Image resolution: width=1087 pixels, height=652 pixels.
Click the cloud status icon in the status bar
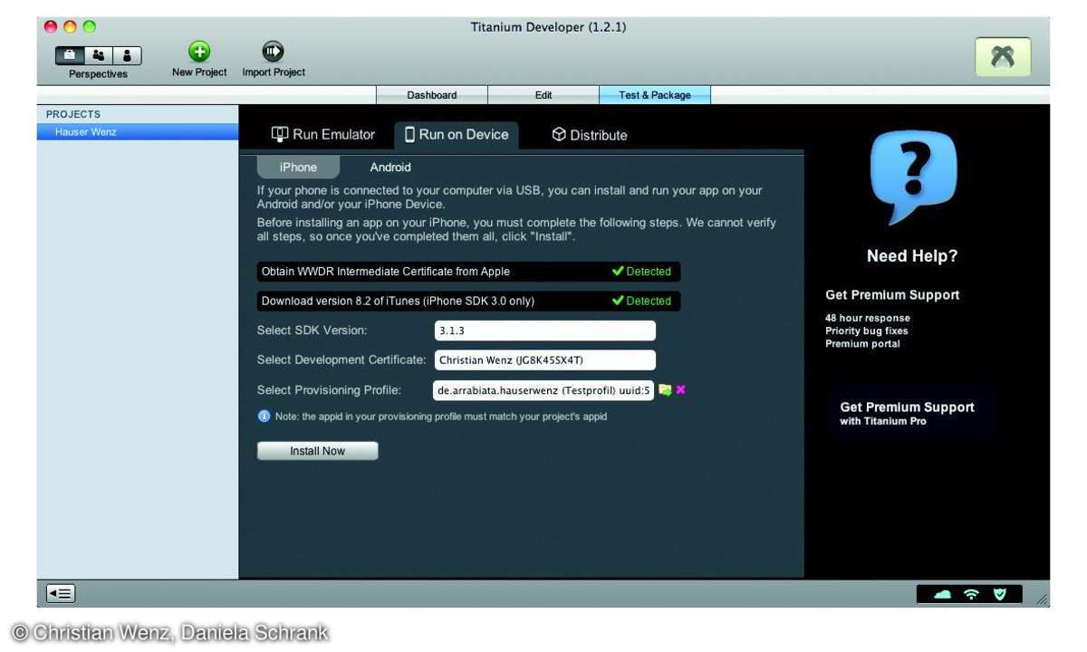(943, 594)
